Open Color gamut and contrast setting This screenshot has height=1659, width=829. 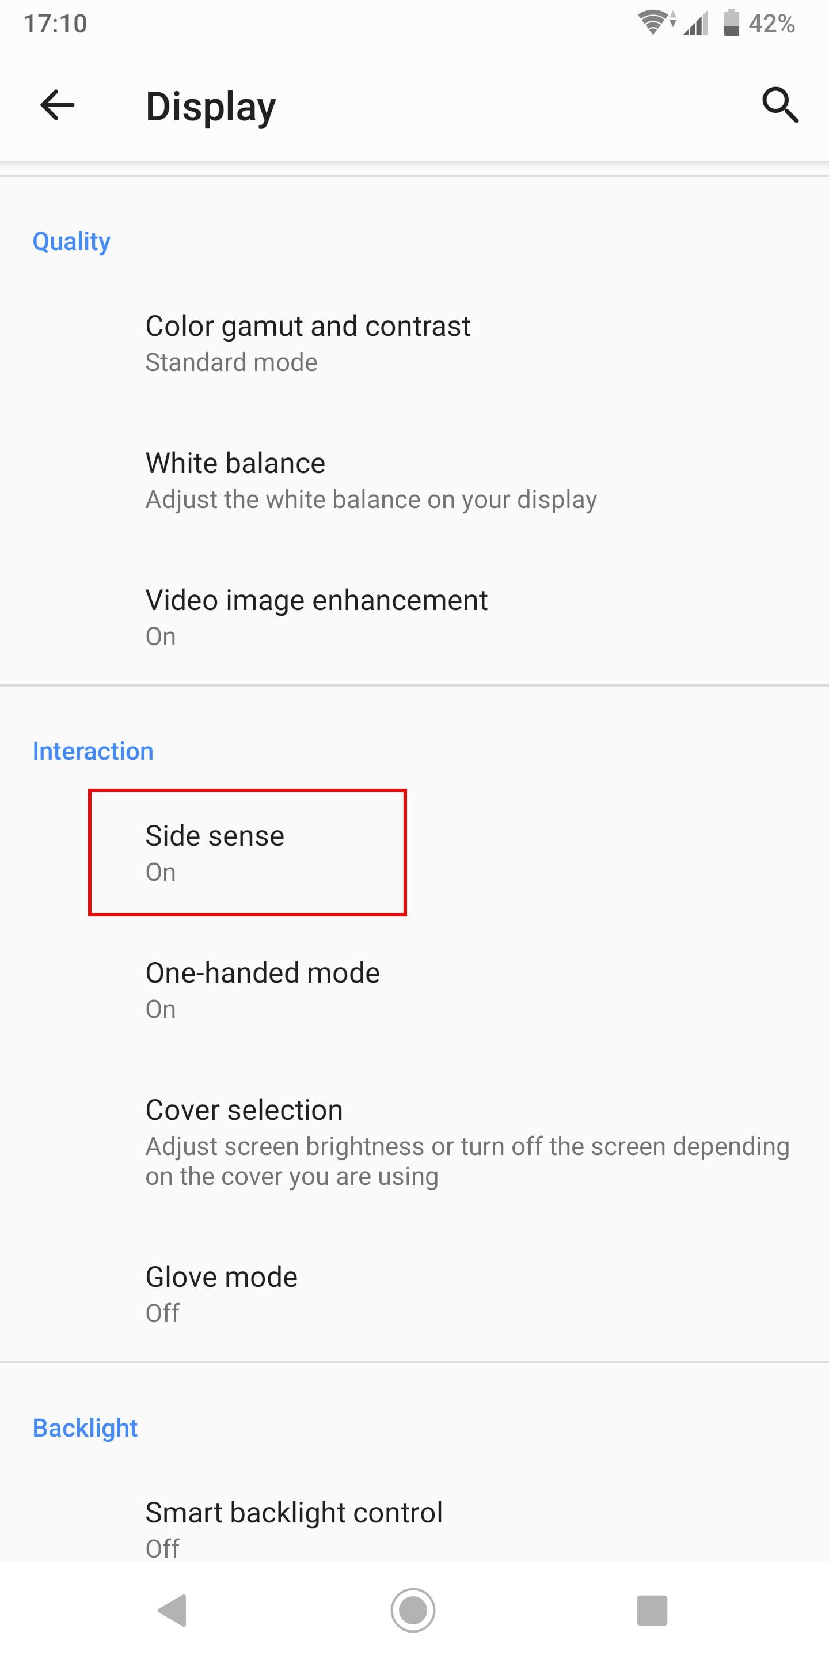coord(414,343)
